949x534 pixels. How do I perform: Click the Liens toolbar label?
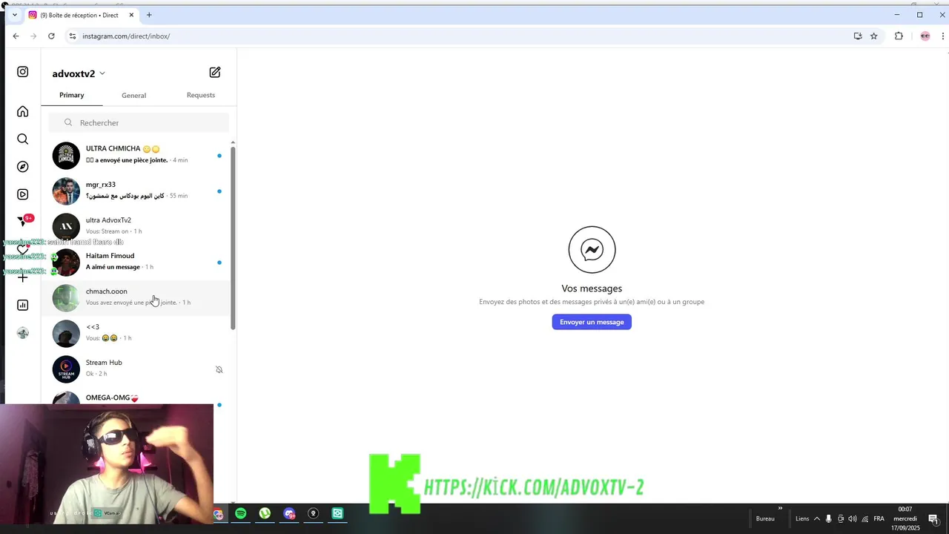pyautogui.click(x=802, y=518)
